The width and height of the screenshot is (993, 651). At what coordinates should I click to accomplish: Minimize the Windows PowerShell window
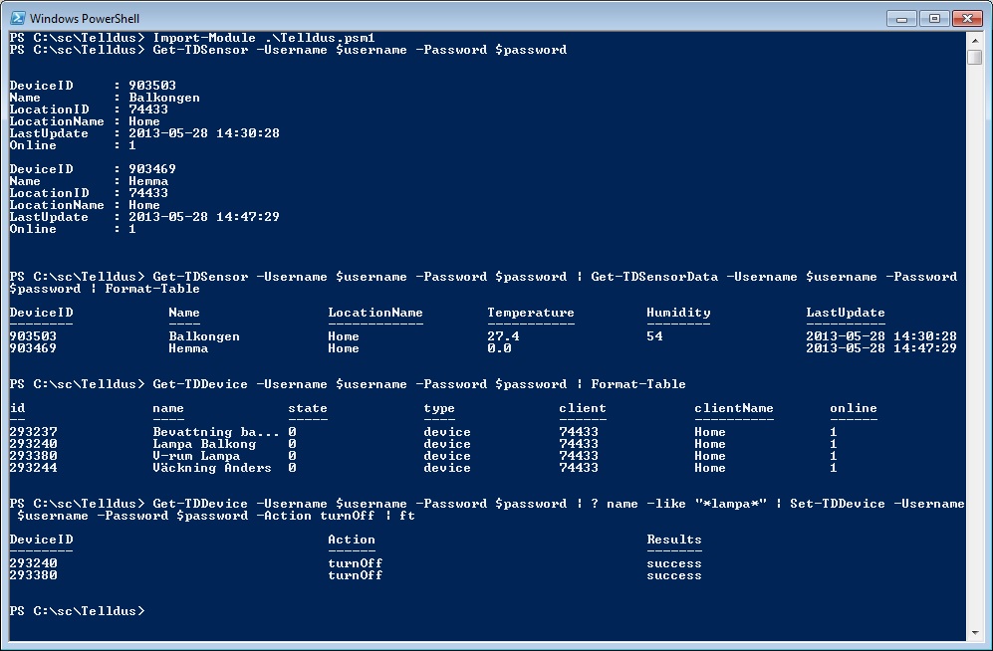[x=901, y=18]
